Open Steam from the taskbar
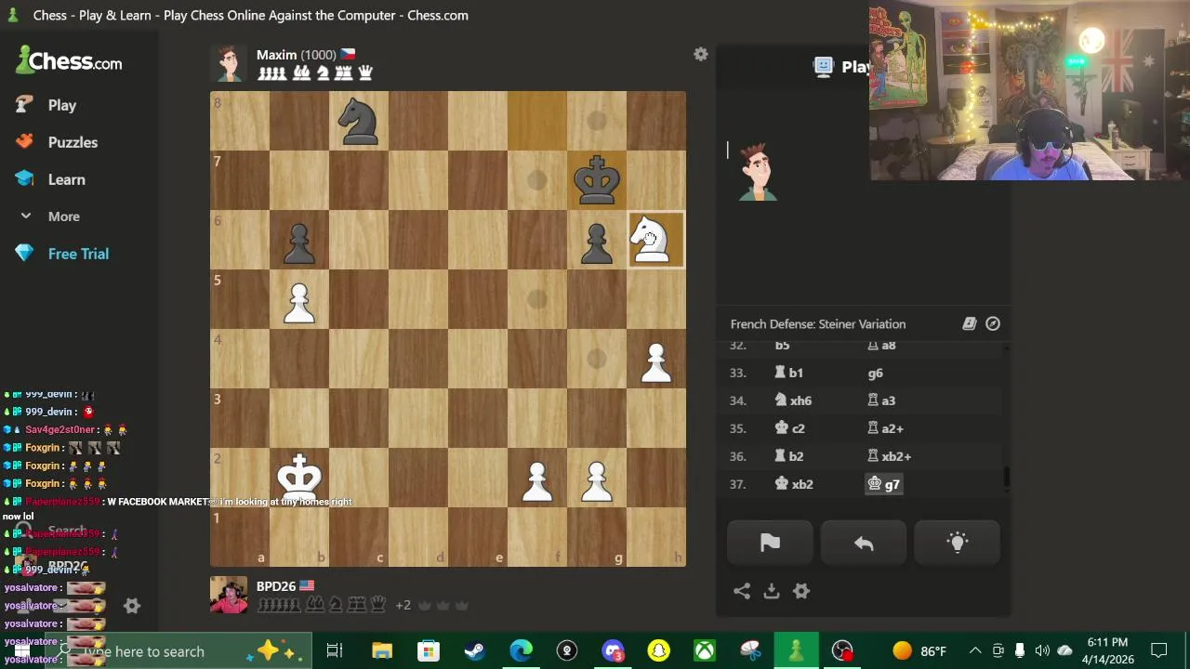1190x669 pixels. coord(474,651)
